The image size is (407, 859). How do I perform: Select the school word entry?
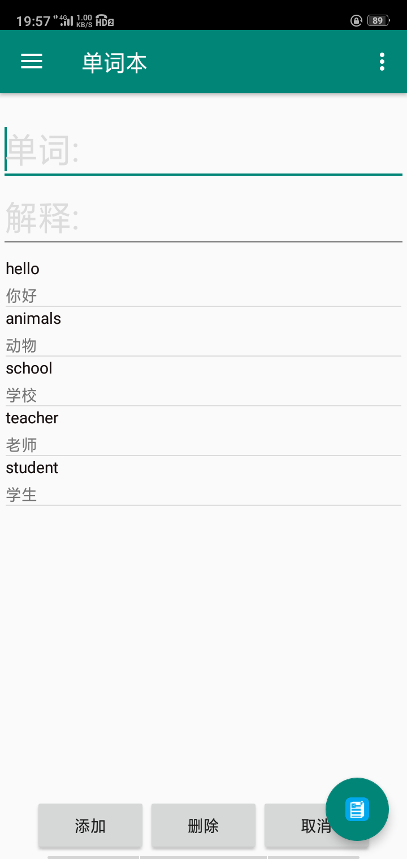click(x=29, y=368)
